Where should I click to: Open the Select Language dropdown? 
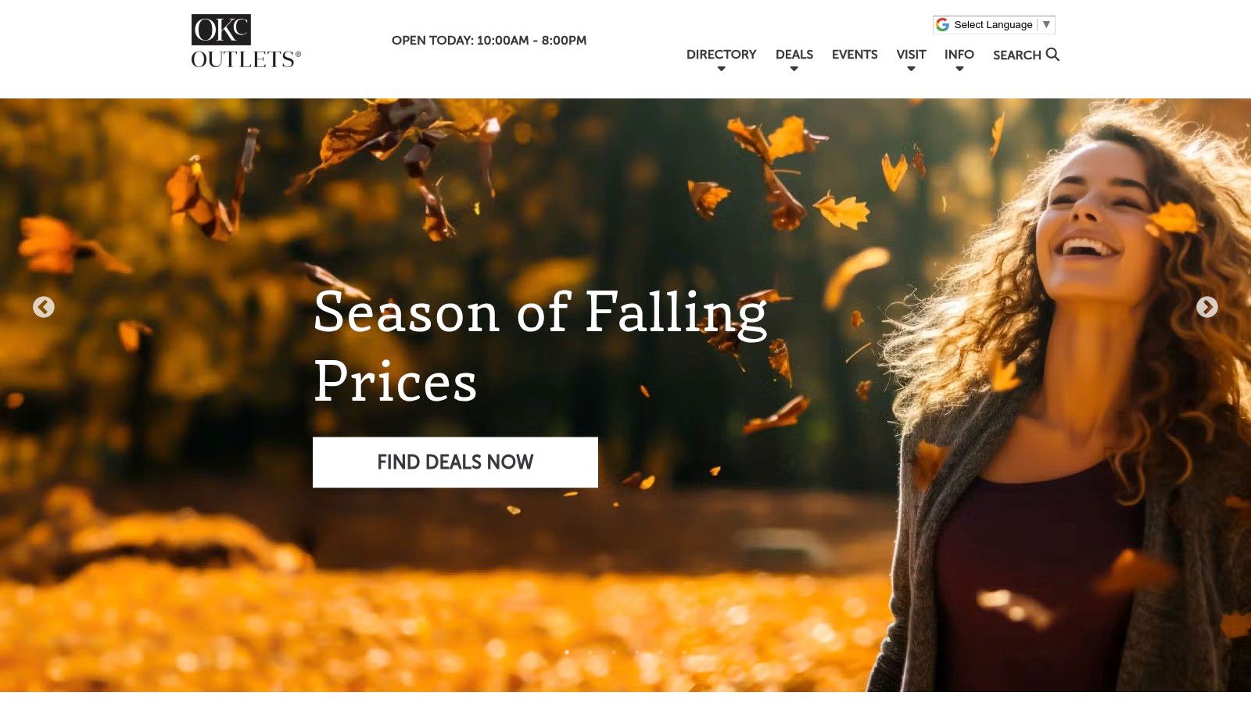994,25
